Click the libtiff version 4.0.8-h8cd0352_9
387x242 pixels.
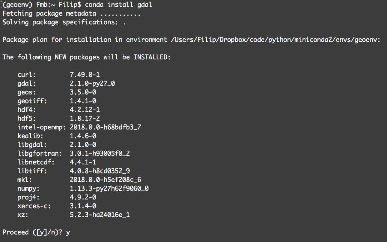pyautogui.click(x=100, y=171)
